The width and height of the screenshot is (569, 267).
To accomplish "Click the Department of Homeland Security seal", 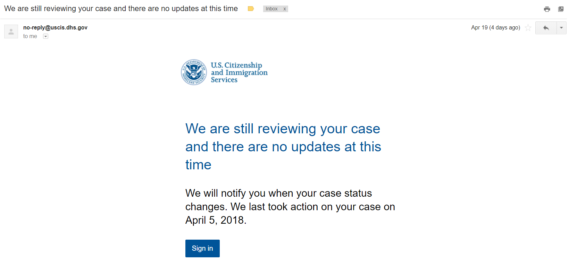I will click(x=194, y=72).
